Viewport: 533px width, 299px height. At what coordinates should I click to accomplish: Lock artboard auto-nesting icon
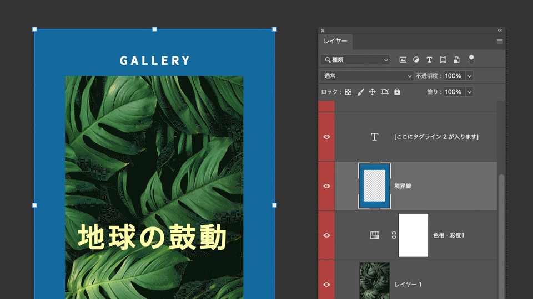(x=385, y=92)
